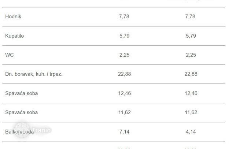Select the Hodnik row label
Image resolution: width=240 pixels, height=149 pixels.
coord(13,16)
